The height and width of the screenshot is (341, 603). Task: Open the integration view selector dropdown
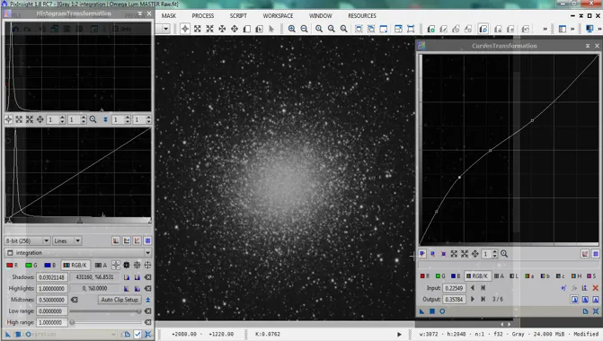click(78, 253)
